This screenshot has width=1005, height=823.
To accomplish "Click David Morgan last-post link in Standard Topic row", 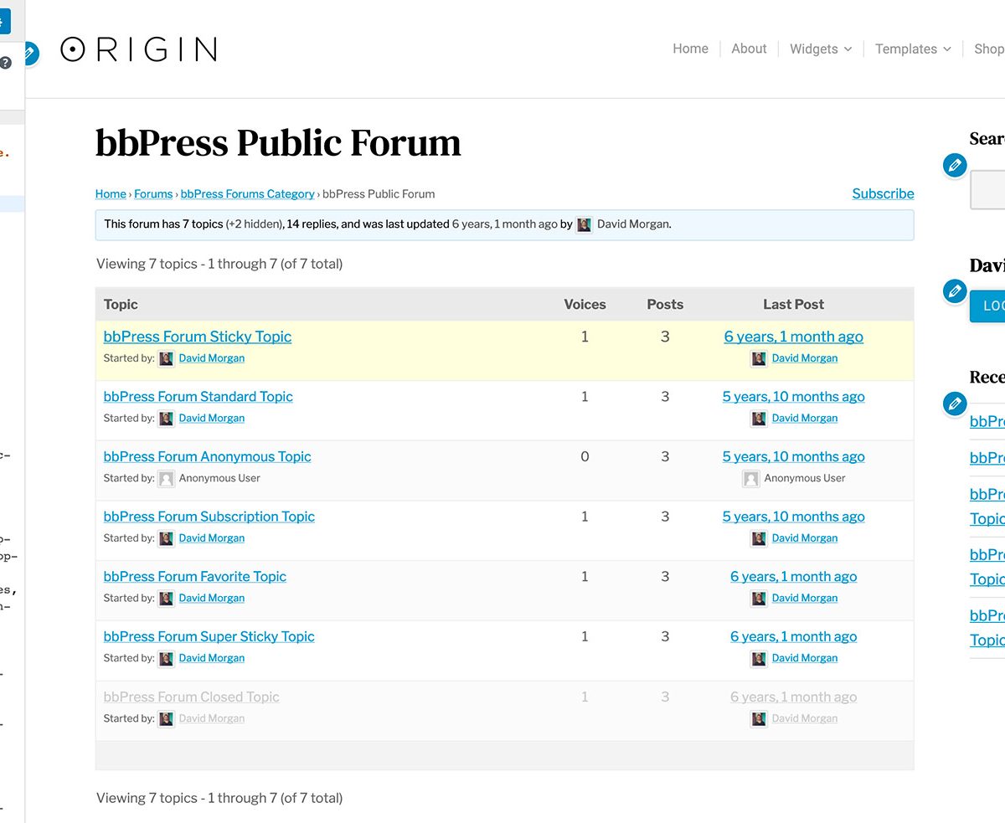I will [x=805, y=419].
